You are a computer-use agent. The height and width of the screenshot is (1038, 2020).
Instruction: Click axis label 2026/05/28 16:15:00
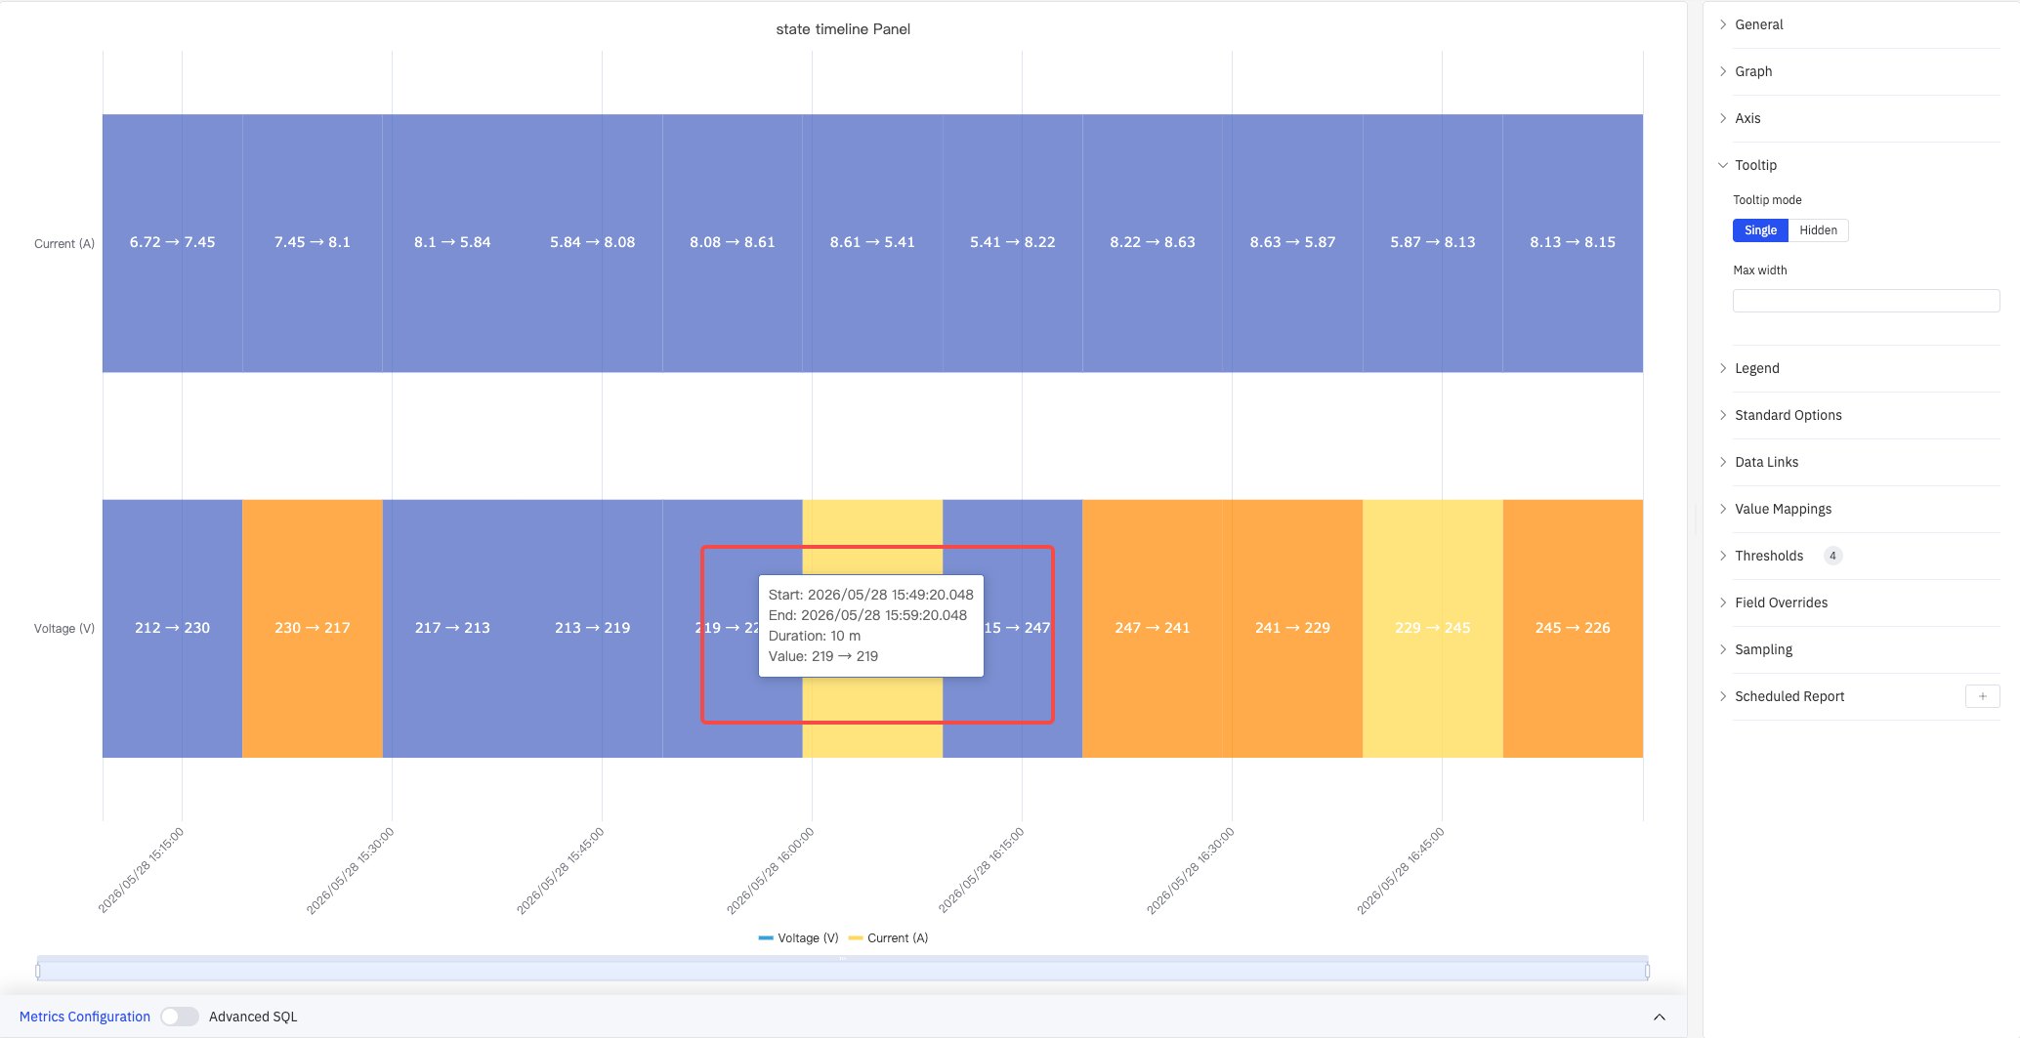(981, 870)
